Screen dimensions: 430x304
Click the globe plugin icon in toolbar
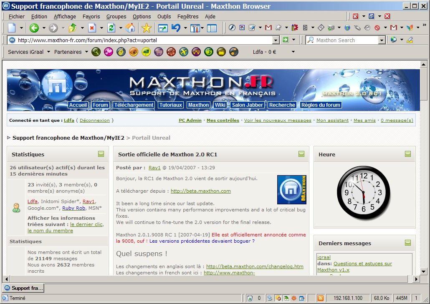(x=347, y=28)
